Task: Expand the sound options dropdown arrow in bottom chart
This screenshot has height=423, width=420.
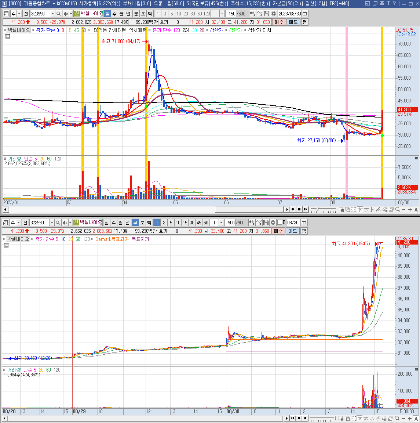Action: coord(70,223)
